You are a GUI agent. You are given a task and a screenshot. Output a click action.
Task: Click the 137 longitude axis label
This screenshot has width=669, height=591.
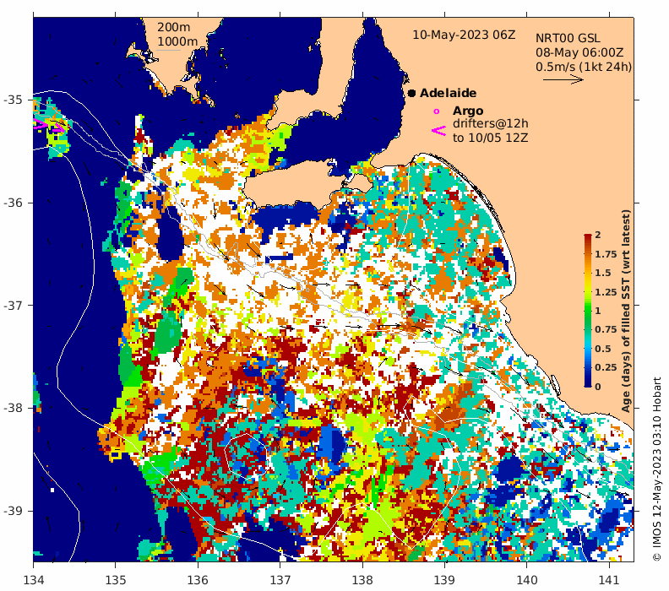click(x=280, y=580)
